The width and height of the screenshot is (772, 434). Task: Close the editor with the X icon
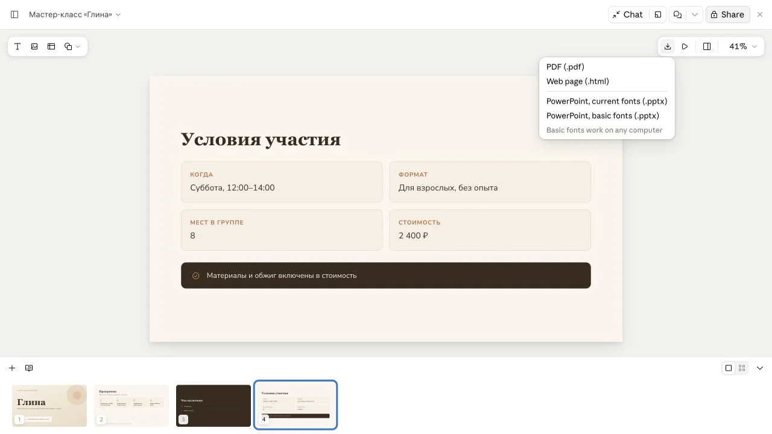click(760, 14)
